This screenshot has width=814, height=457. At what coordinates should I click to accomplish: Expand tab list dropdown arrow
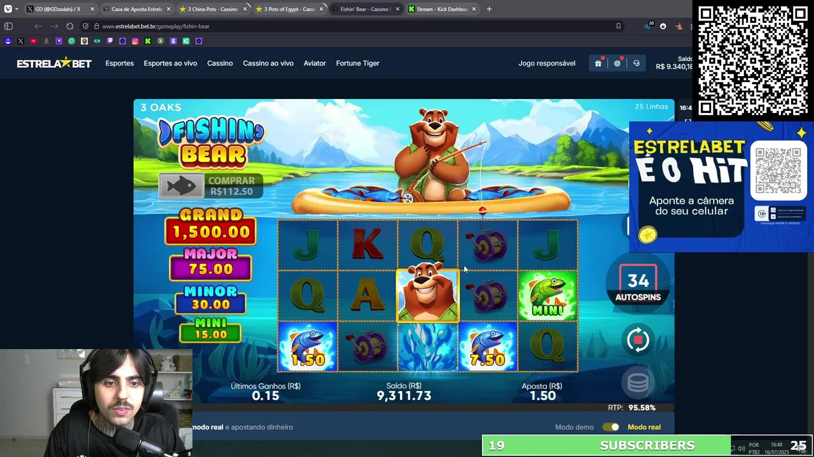click(x=17, y=9)
